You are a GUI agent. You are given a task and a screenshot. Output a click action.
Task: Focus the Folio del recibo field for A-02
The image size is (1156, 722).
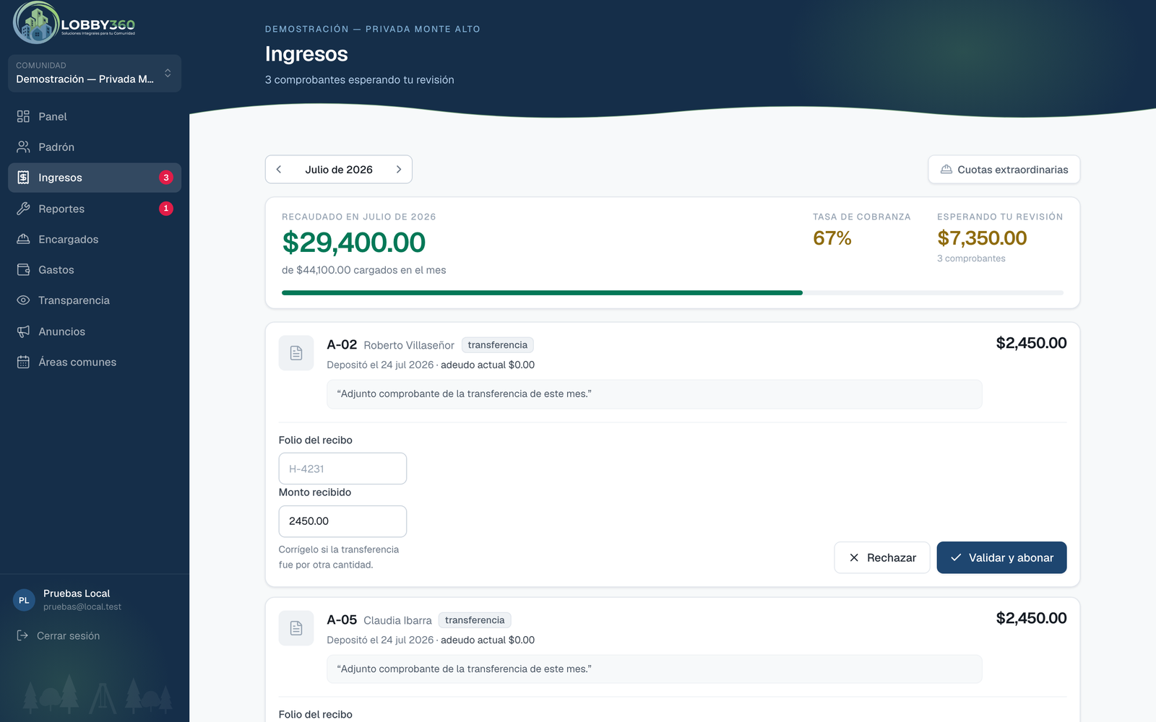point(342,469)
